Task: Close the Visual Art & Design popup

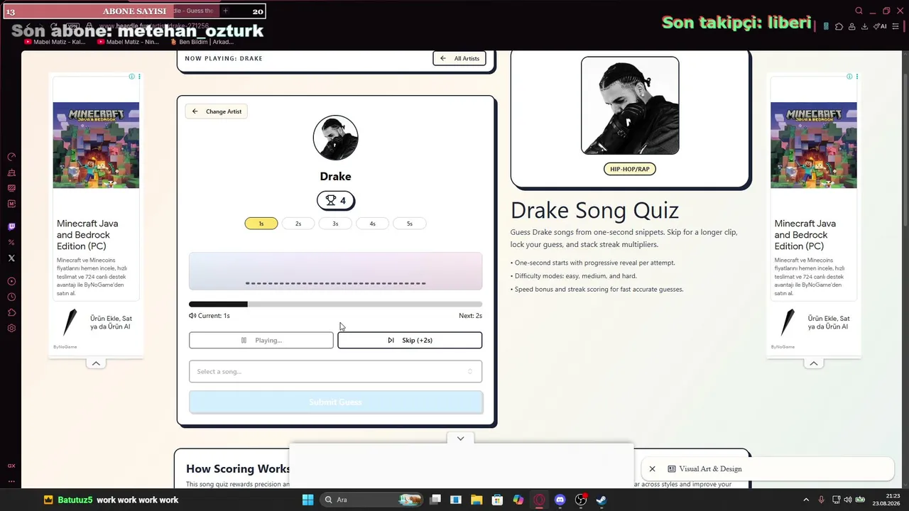Action: pos(652,469)
